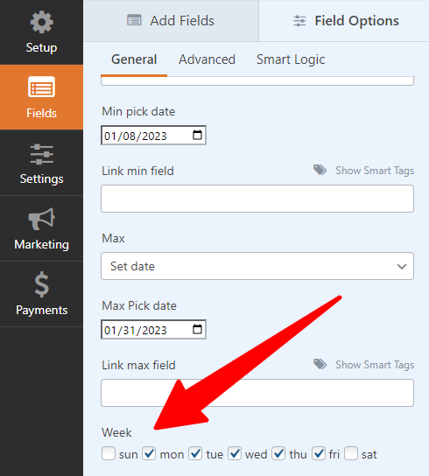
Task: Enable the sun checkbox
Action: 109,453
